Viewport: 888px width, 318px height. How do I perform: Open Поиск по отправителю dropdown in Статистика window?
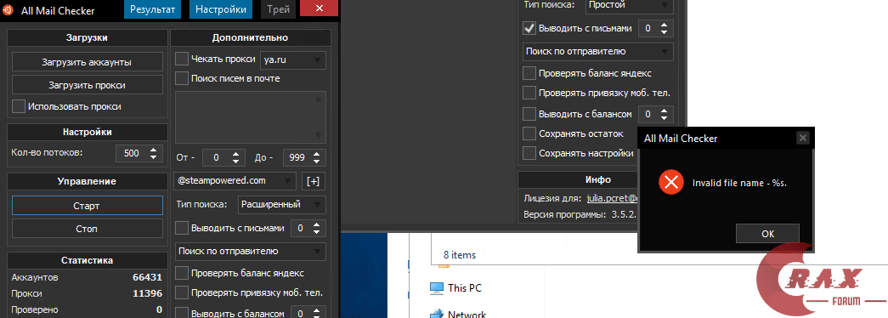point(251,251)
